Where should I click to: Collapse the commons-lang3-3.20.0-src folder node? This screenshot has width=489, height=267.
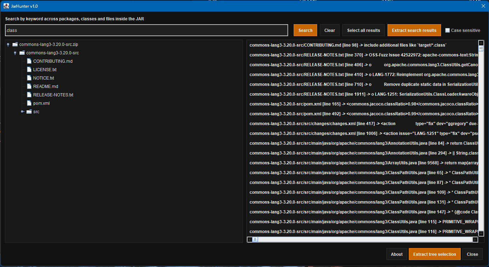15,53
